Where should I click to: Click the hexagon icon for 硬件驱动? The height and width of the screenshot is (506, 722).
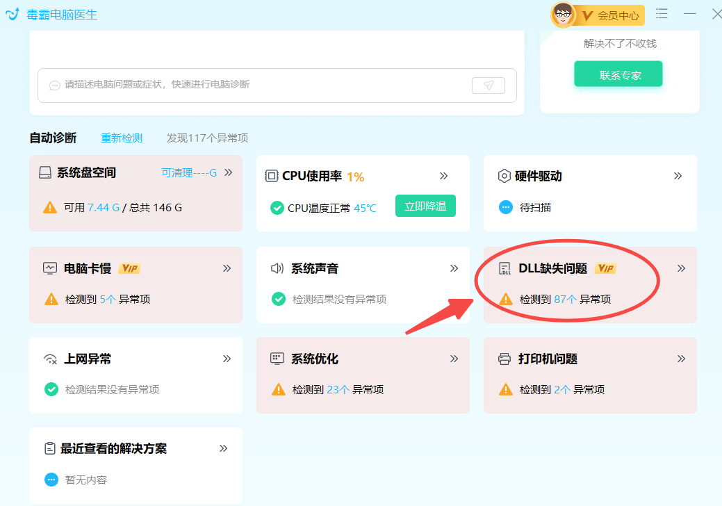pyautogui.click(x=505, y=176)
